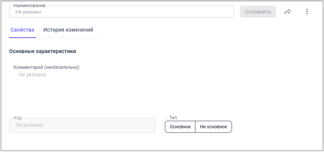Click "Не указано" placeholder inside Код field

point(29,125)
